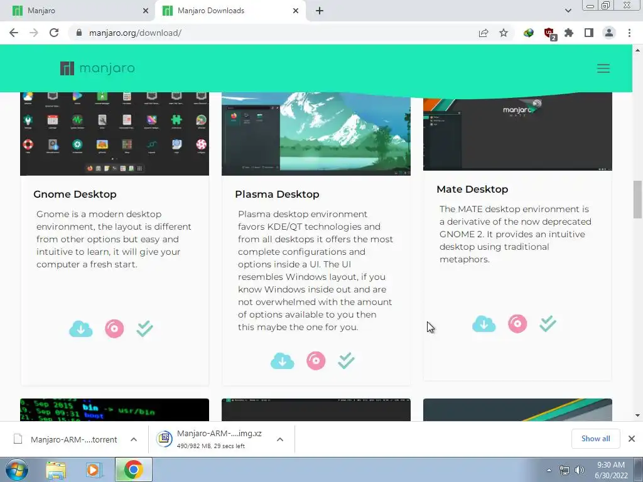Go forward in browser history
The image size is (643, 482).
(x=34, y=33)
